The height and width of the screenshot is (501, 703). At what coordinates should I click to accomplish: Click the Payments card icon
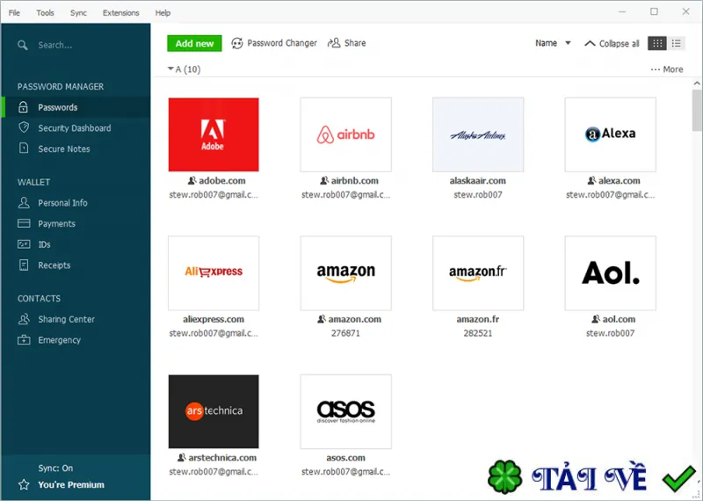pos(24,223)
